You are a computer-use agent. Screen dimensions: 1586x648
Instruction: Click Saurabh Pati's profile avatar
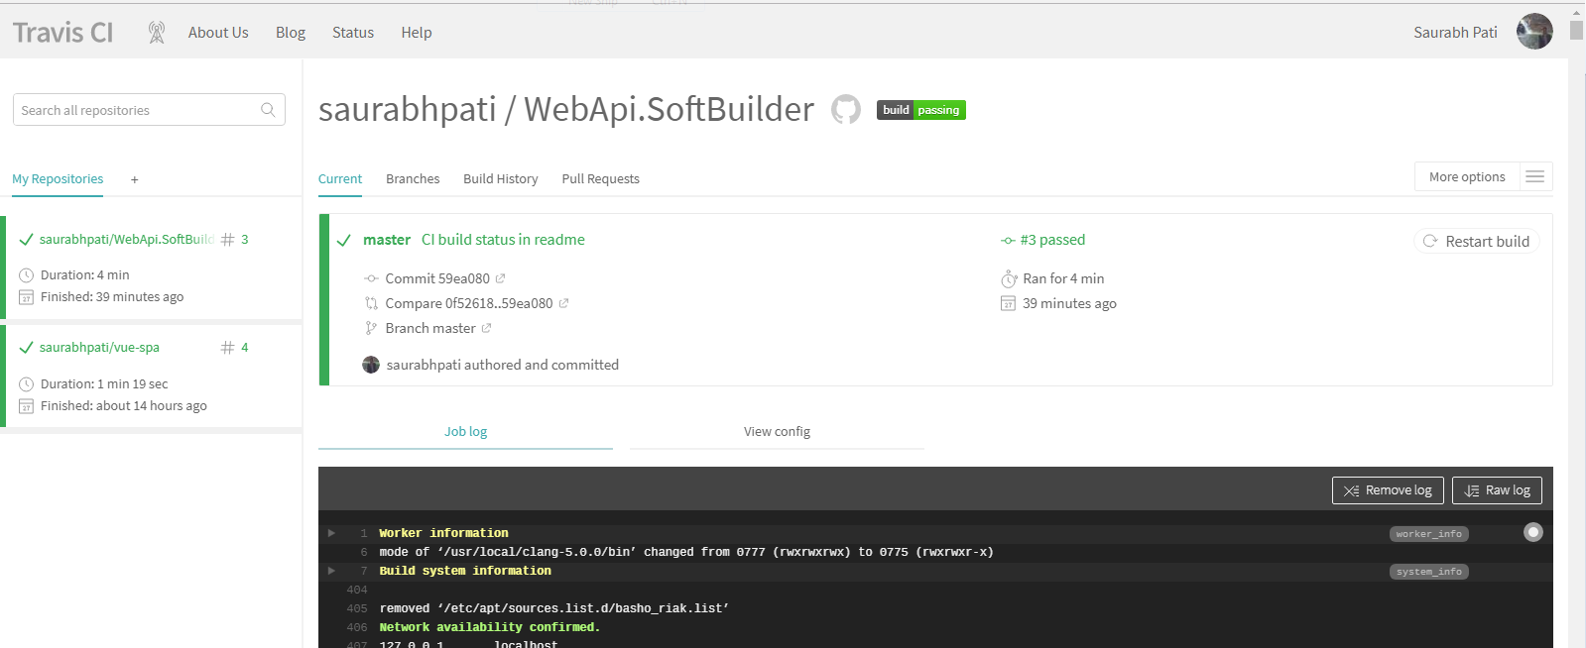click(1533, 32)
